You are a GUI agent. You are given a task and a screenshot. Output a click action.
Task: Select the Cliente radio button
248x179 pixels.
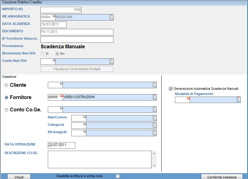tap(6, 85)
